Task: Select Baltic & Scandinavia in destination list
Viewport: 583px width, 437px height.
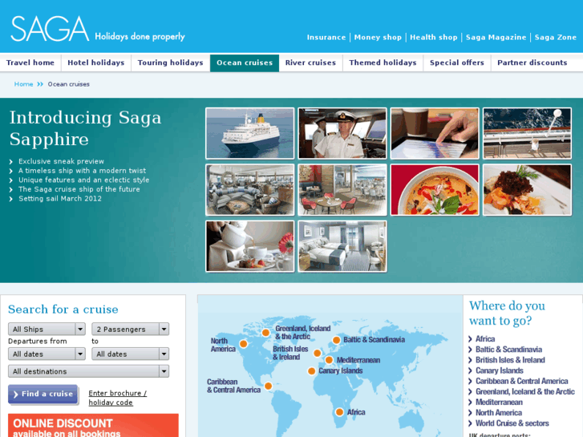Action: coord(508,350)
